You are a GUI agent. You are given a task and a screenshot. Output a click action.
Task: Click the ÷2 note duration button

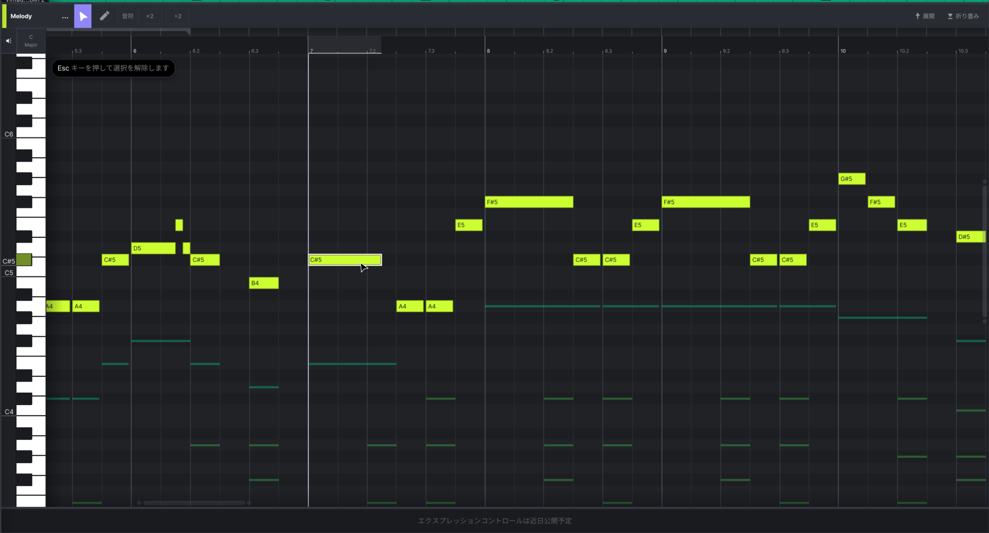[x=177, y=16]
